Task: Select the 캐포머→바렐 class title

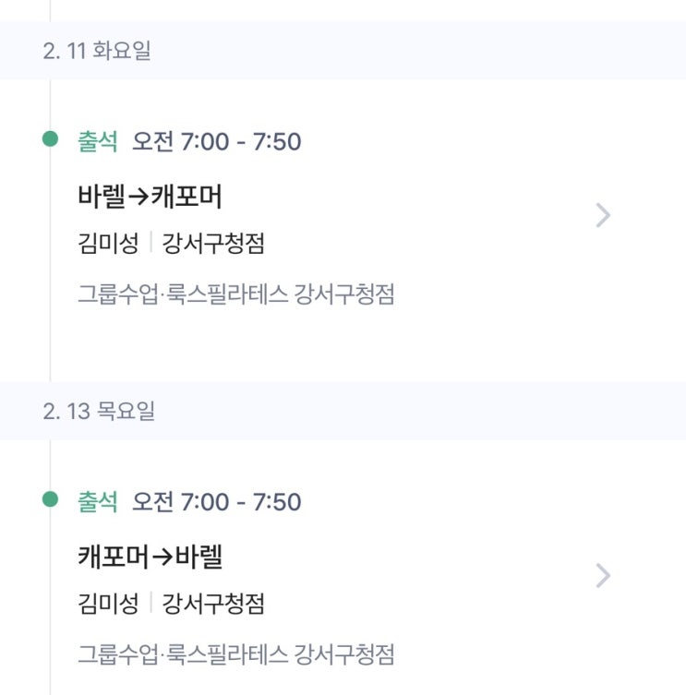Action: 150,557
